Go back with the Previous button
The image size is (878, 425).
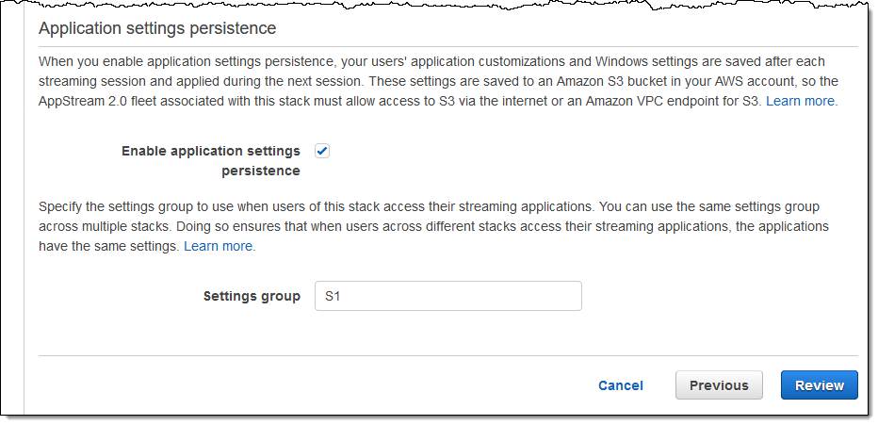click(x=719, y=384)
